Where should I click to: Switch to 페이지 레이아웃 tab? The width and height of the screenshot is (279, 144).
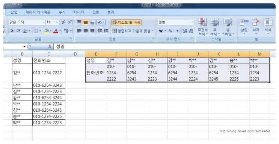(38, 12)
